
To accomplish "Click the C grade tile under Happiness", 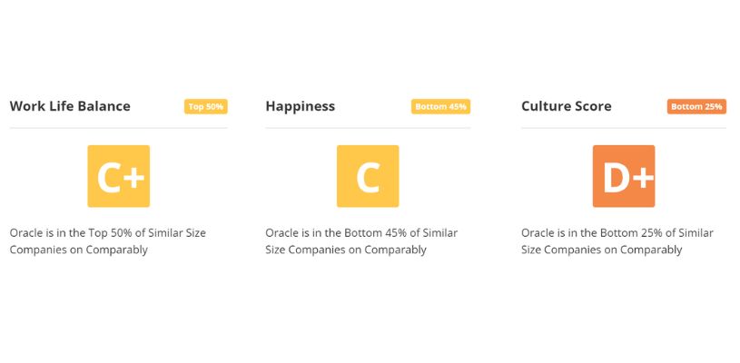I will click(368, 176).
